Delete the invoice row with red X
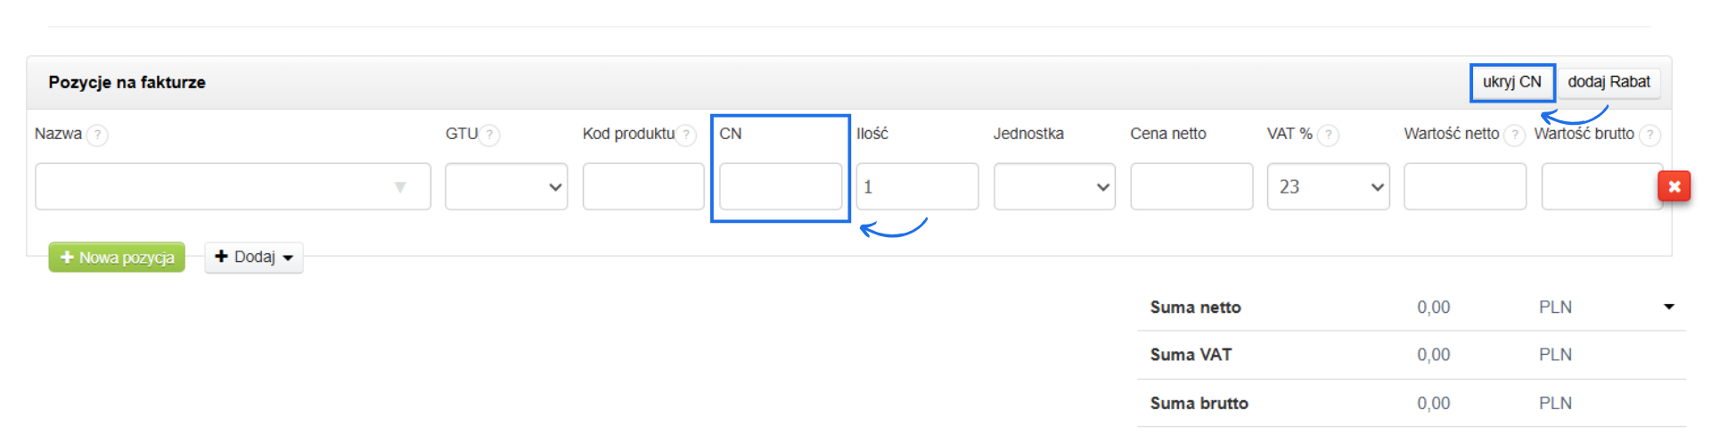This screenshot has width=1711, height=443. [x=1674, y=186]
